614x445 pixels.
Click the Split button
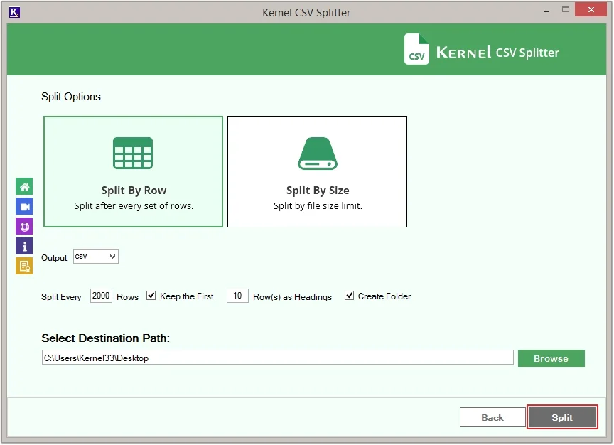tap(562, 417)
